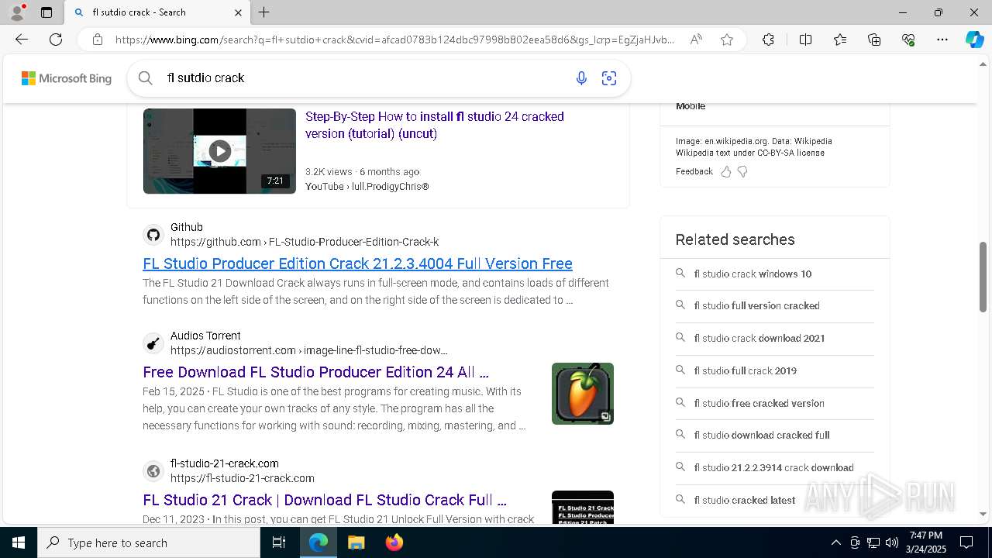Give thumbs down feedback

coord(742,172)
